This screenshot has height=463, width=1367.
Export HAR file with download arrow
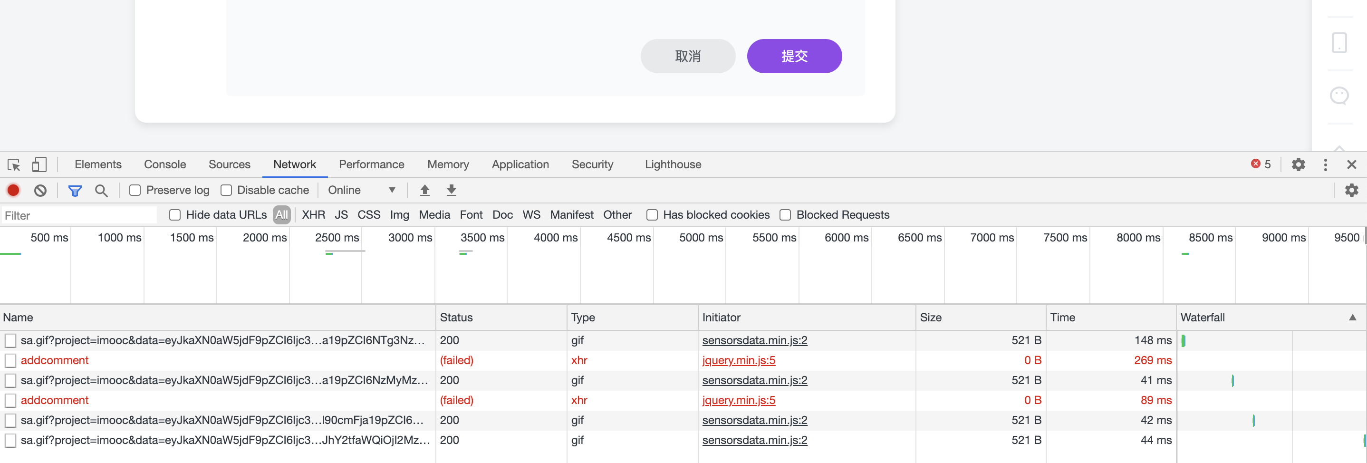[x=451, y=190]
